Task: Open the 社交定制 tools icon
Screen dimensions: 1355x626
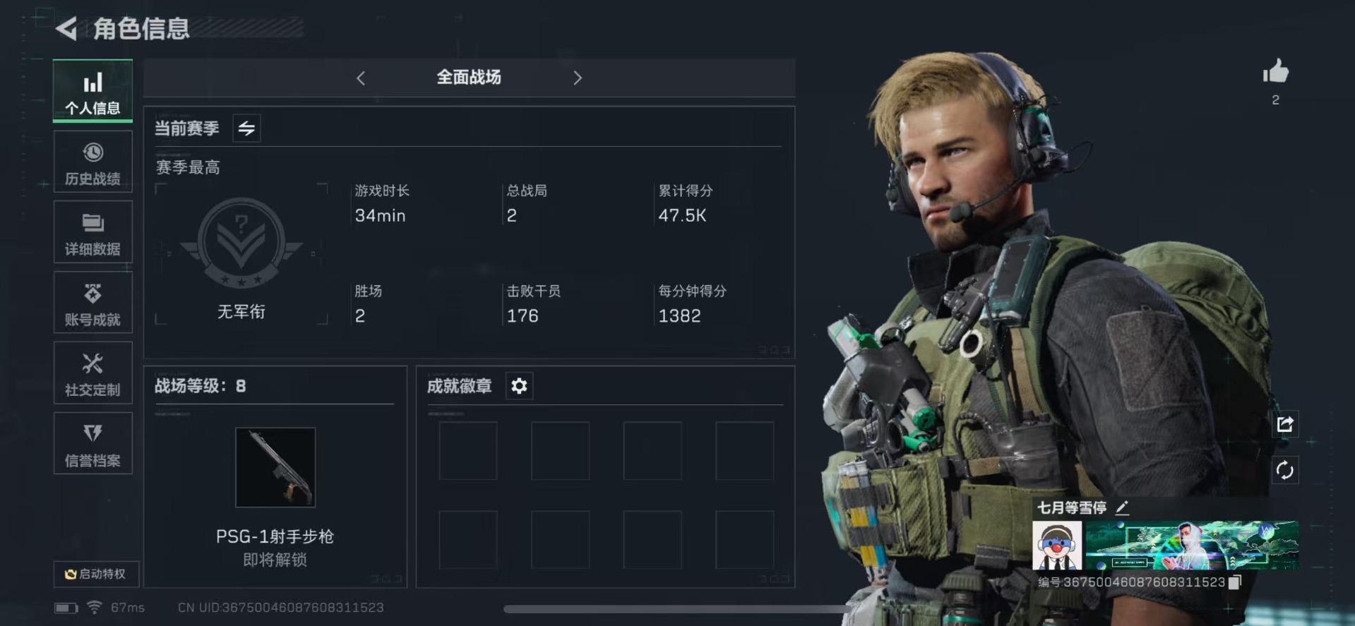Action: [x=92, y=363]
